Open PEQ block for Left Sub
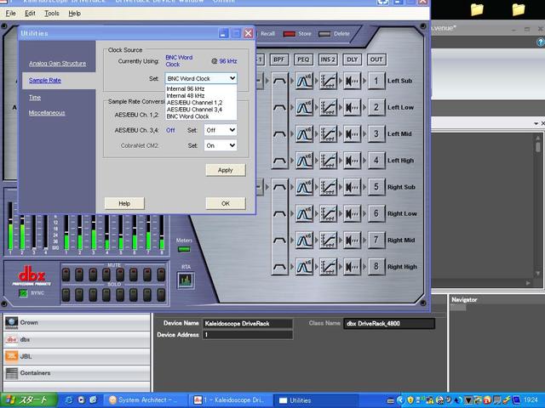The image size is (545, 408). pos(304,81)
